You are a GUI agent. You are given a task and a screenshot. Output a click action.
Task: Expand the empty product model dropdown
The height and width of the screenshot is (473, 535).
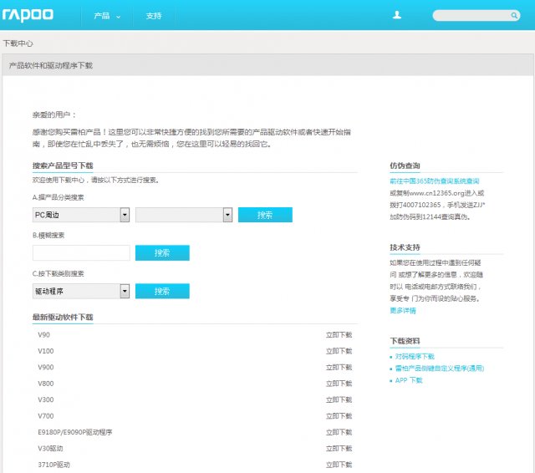tap(227, 215)
